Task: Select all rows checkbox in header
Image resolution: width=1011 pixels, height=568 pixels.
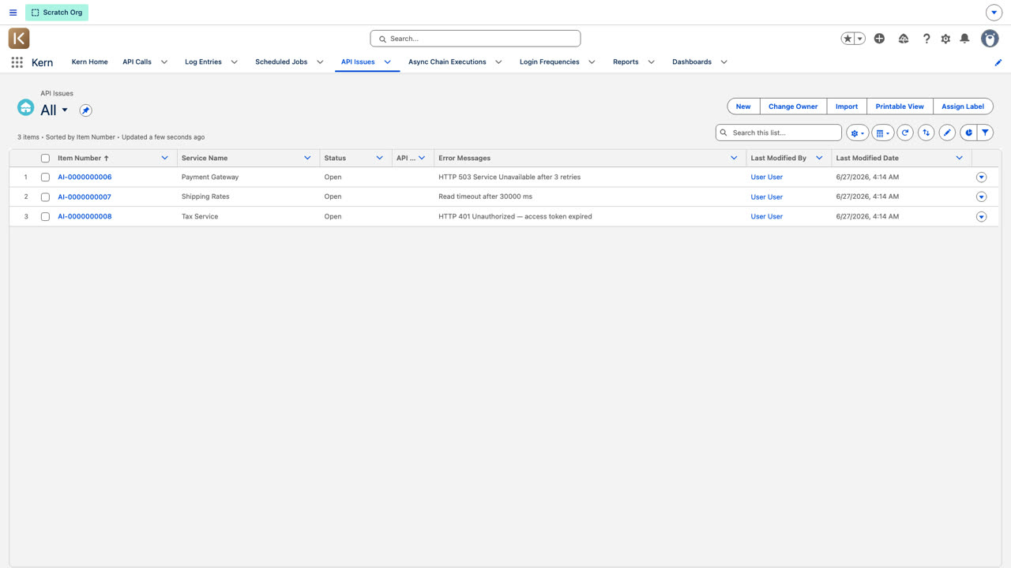Action: coord(45,158)
